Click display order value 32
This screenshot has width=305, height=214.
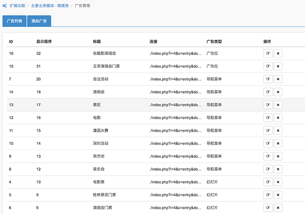coord(38,53)
